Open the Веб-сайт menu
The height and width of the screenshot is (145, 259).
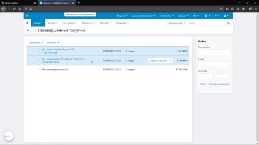[x=105, y=23]
